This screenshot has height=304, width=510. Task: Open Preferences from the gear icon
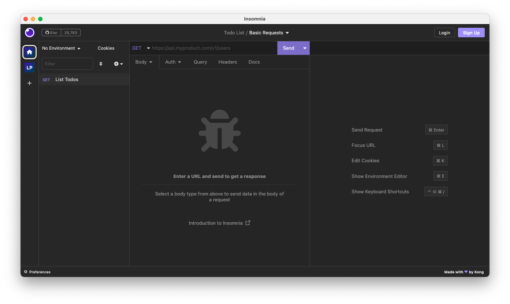[x=25, y=272]
